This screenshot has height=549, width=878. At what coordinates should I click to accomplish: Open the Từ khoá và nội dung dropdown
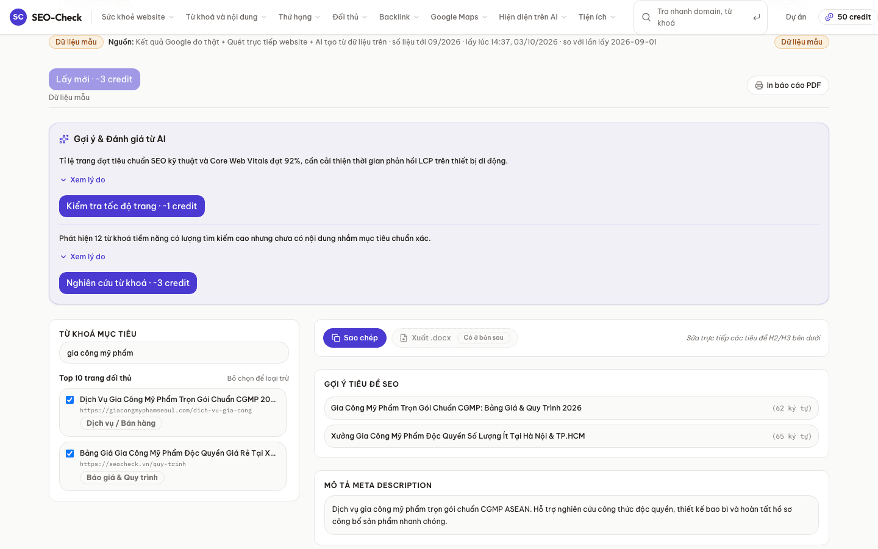[x=226, y=17]
